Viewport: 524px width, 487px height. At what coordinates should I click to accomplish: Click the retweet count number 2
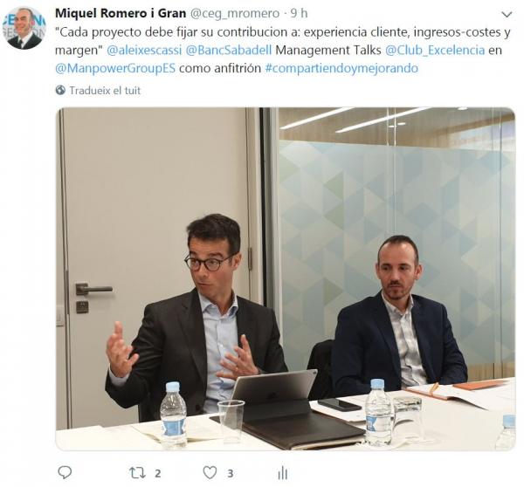coord(158,473)
